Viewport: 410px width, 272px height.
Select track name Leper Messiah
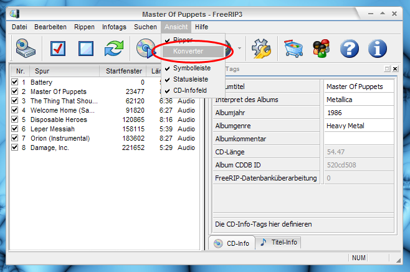click(x=52, y=129)
